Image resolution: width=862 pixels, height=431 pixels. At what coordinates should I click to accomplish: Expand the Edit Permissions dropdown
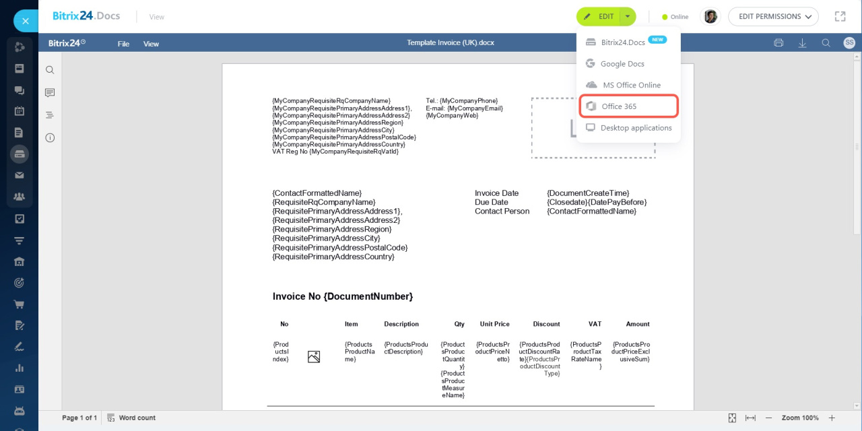[x=773, y=17]
